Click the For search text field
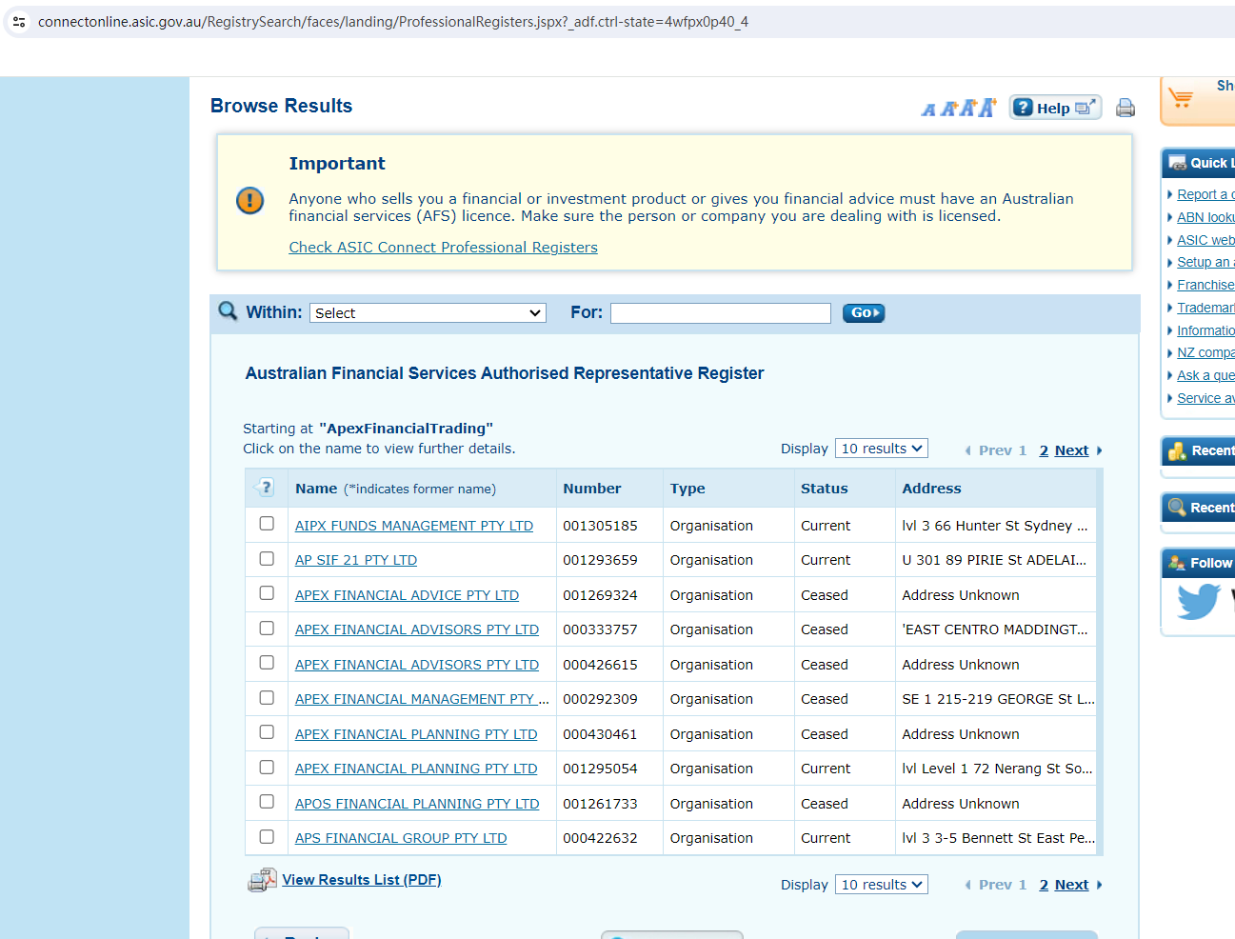The image size is (1235, 939). click(720, 313)
